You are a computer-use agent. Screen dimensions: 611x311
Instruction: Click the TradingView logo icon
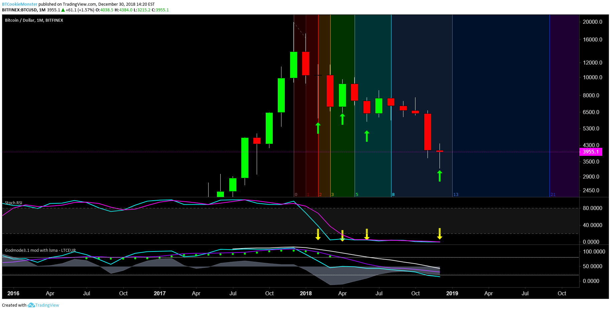click(x=31, y=305)
